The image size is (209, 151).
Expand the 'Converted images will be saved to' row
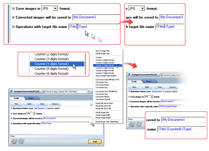point(13,17)
